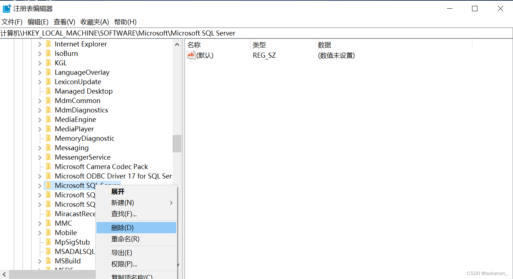Click the folder icon next to MdmCommon
This screenshot has width=513, height=279.
(x=49, y=100)
